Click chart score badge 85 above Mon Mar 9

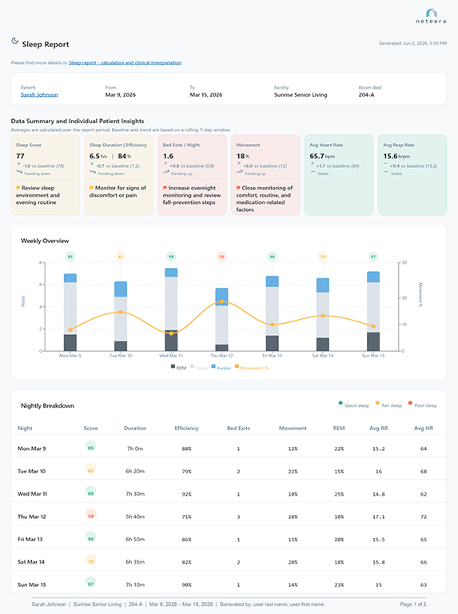pyautogui.click(x=70, y=257)
